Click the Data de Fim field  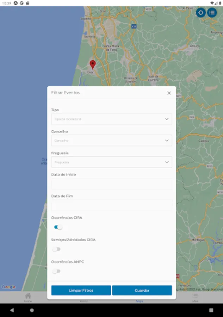click(x=111, y=205)
